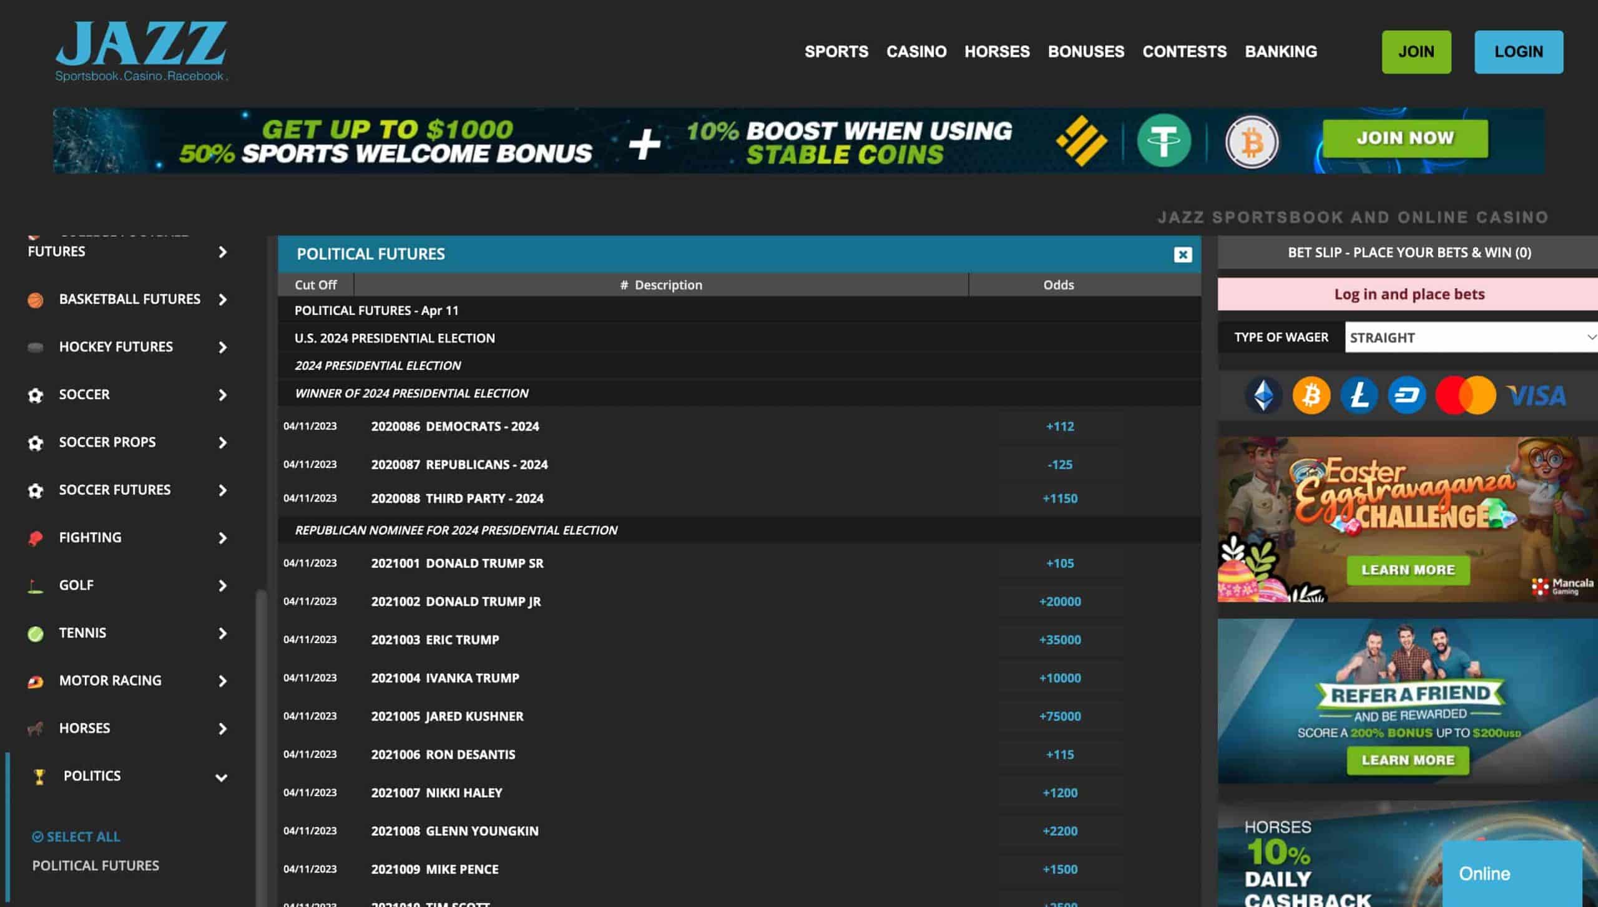
Task: Click the green JOIN button
Action: 1416,52
